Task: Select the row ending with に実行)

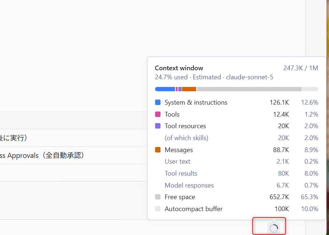Action: (x=74, y=138)
